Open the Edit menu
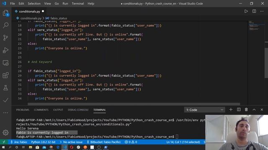This screenshot has width=268, height=150. 21,4
